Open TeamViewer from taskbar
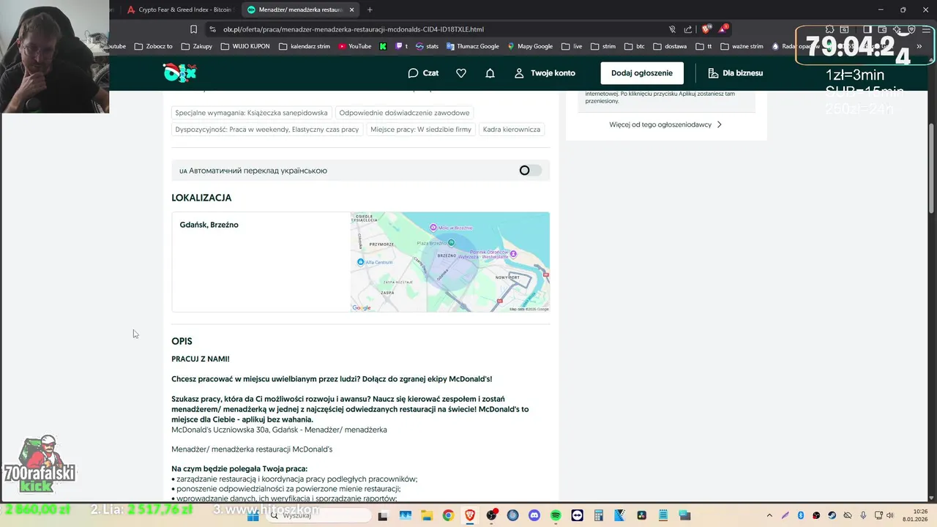The width and height of the screenshot is (937, 527). (x=578, y=516)
